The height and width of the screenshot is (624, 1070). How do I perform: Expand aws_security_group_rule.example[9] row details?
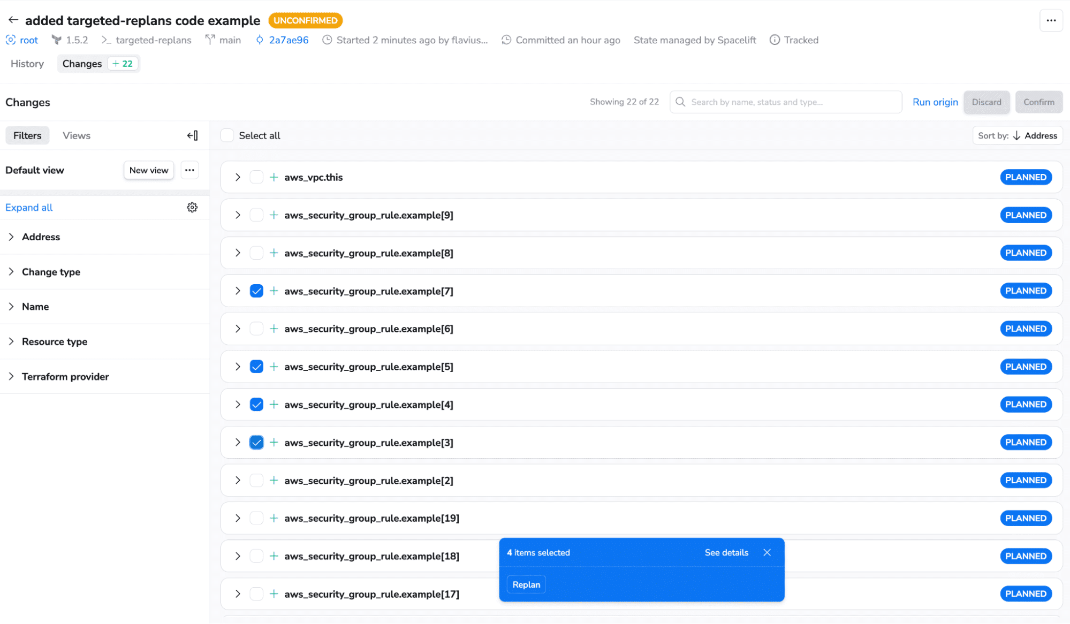(x=237, y=215)
